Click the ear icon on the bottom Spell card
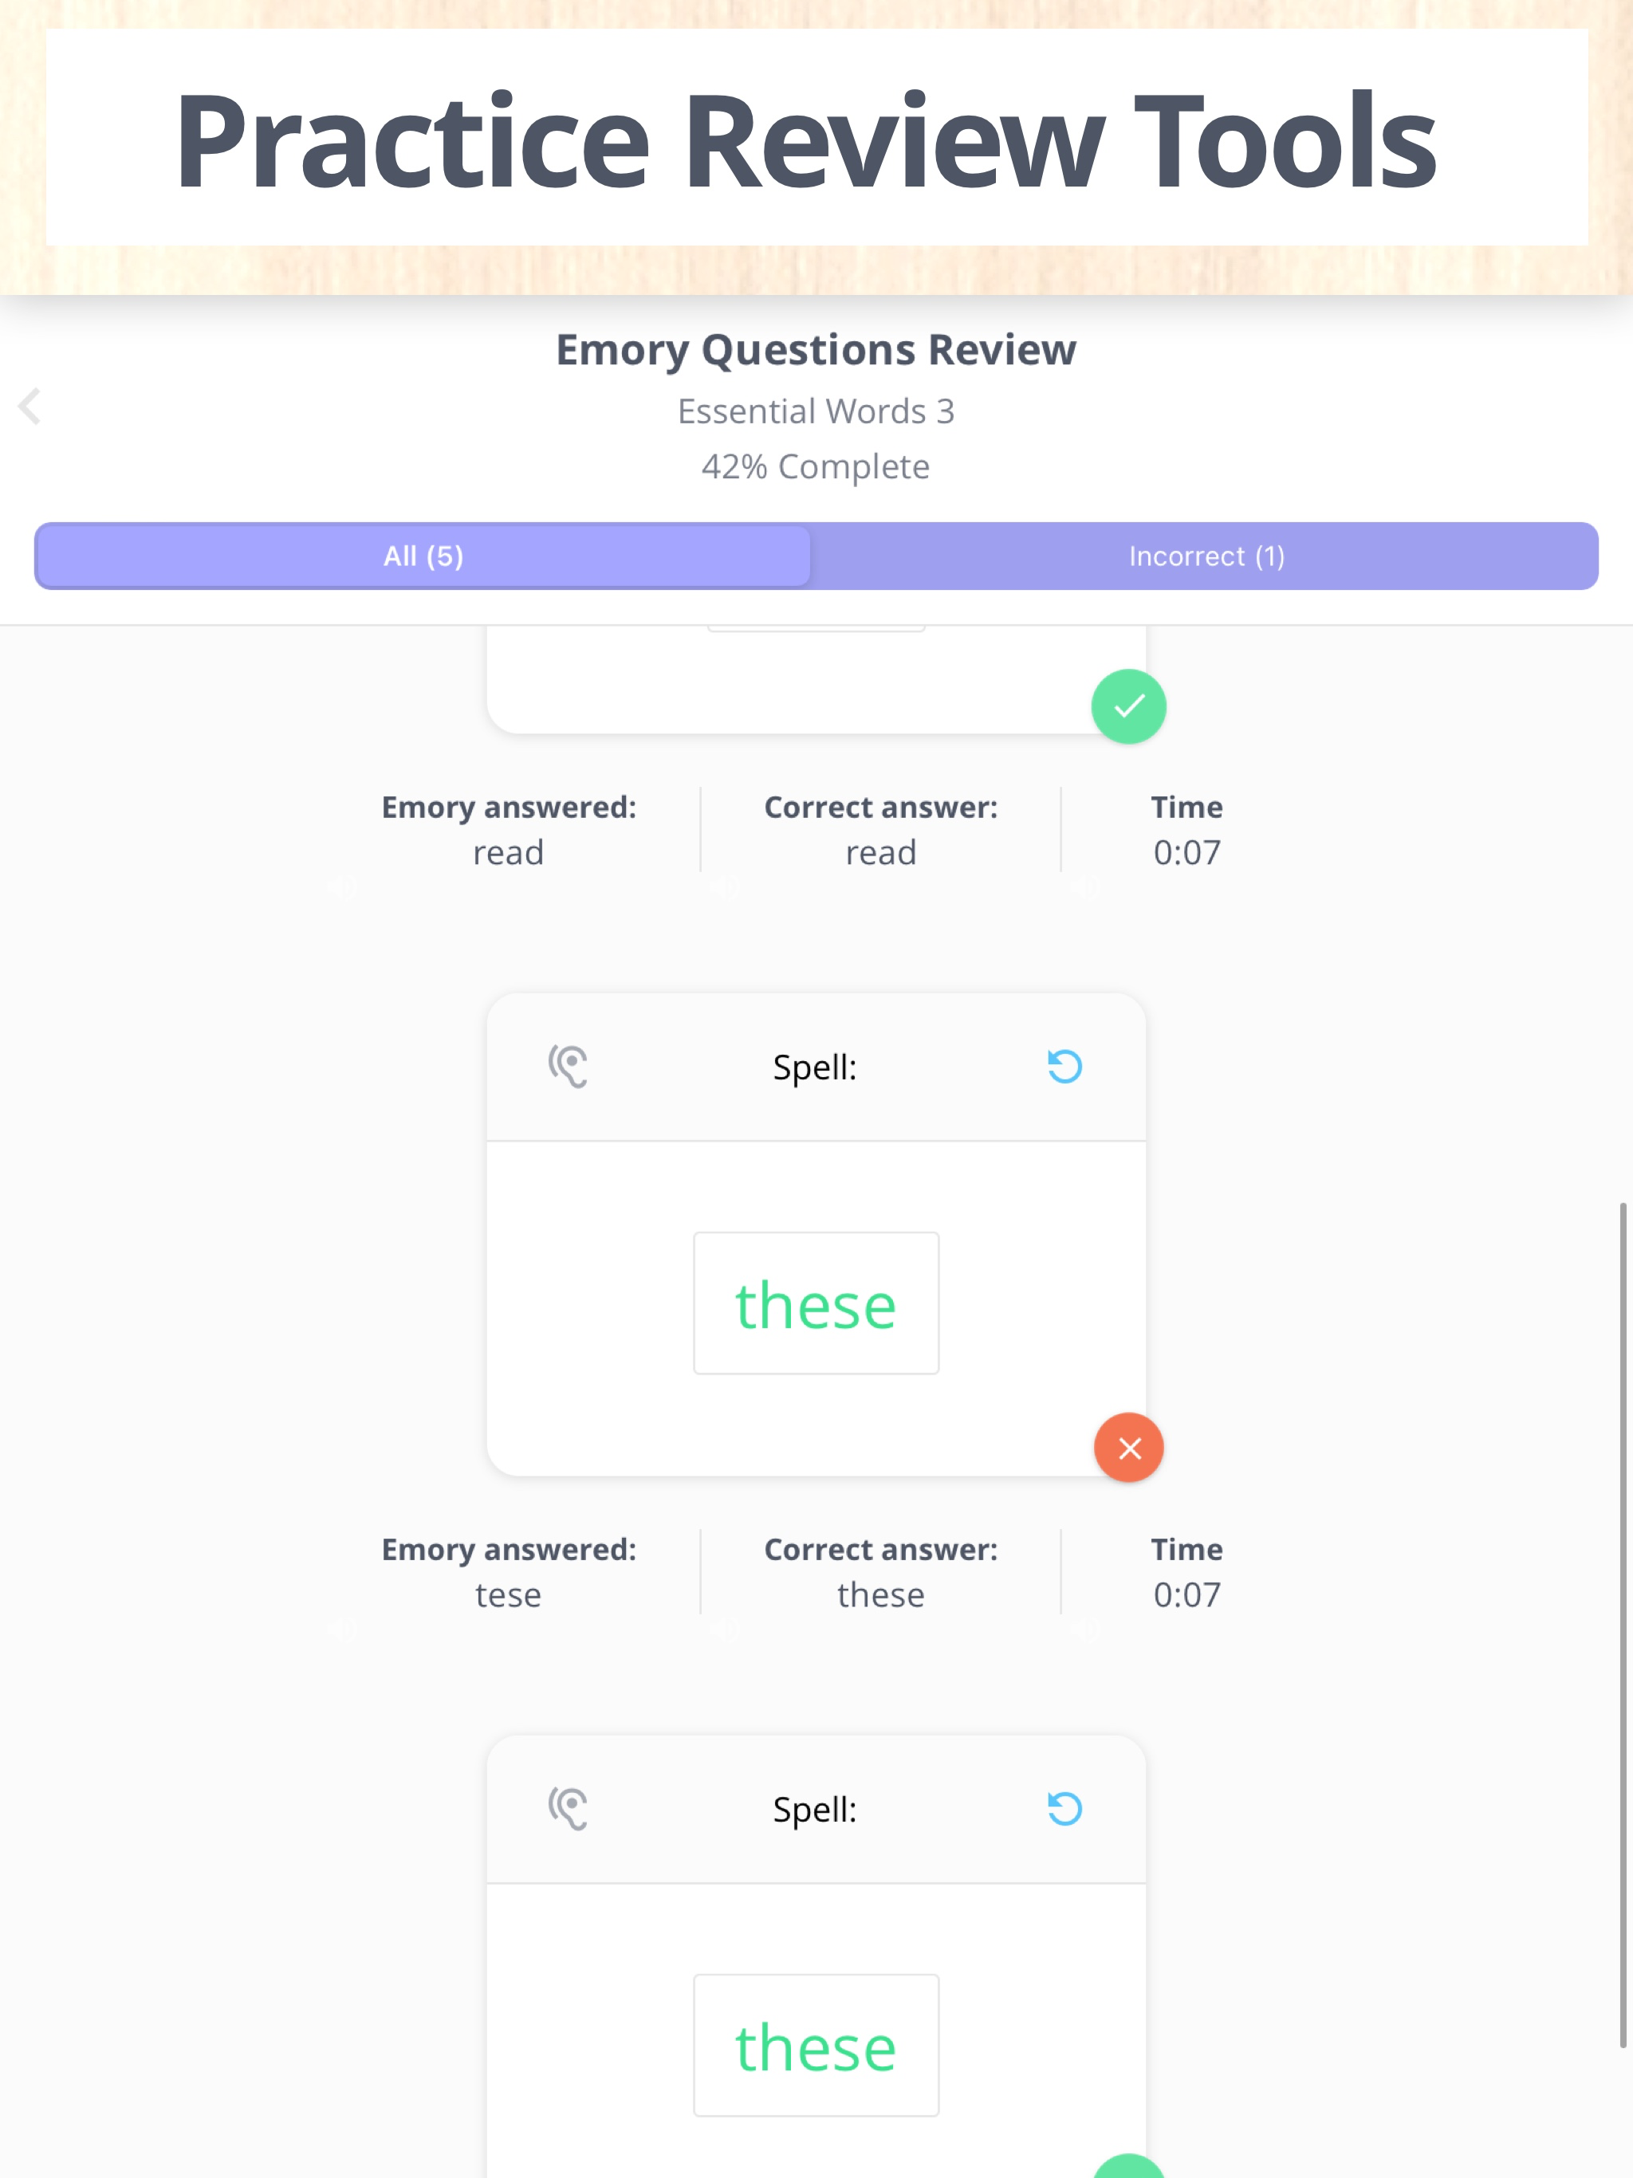1633x2178 pixels. (569, 1810)
